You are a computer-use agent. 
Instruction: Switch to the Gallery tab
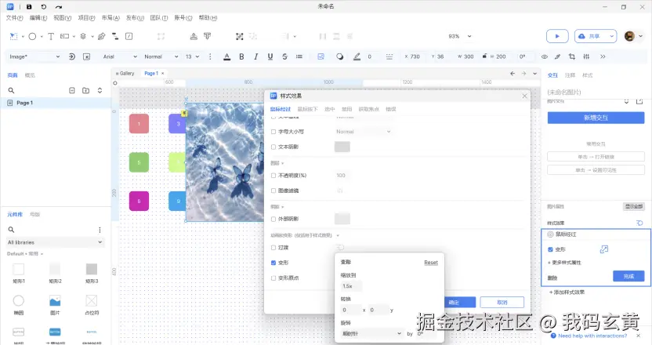(x=125, y=73)
